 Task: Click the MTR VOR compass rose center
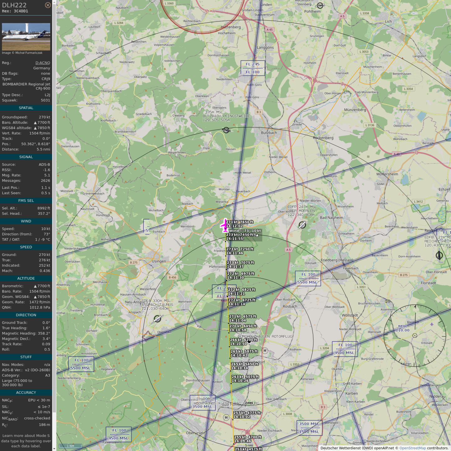tap(415, 335)
